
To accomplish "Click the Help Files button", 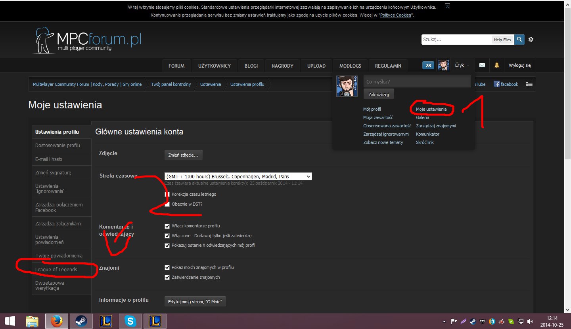I will point(502,40).
